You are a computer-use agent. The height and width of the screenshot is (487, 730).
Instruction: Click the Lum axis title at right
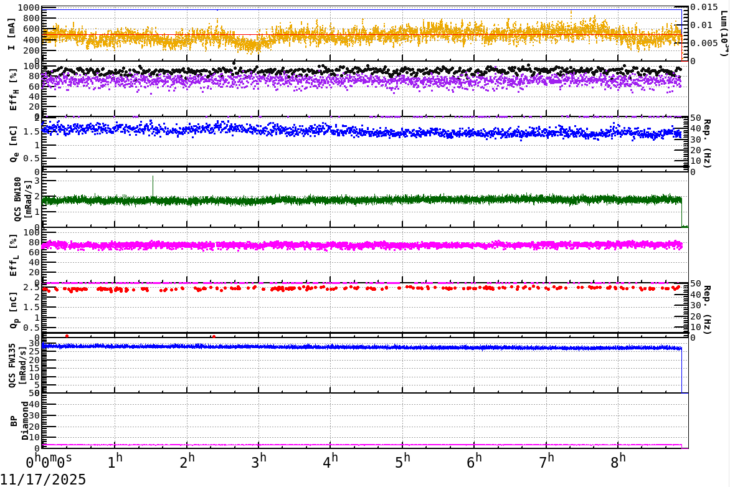pyautogui.click(x=724, y=33)
